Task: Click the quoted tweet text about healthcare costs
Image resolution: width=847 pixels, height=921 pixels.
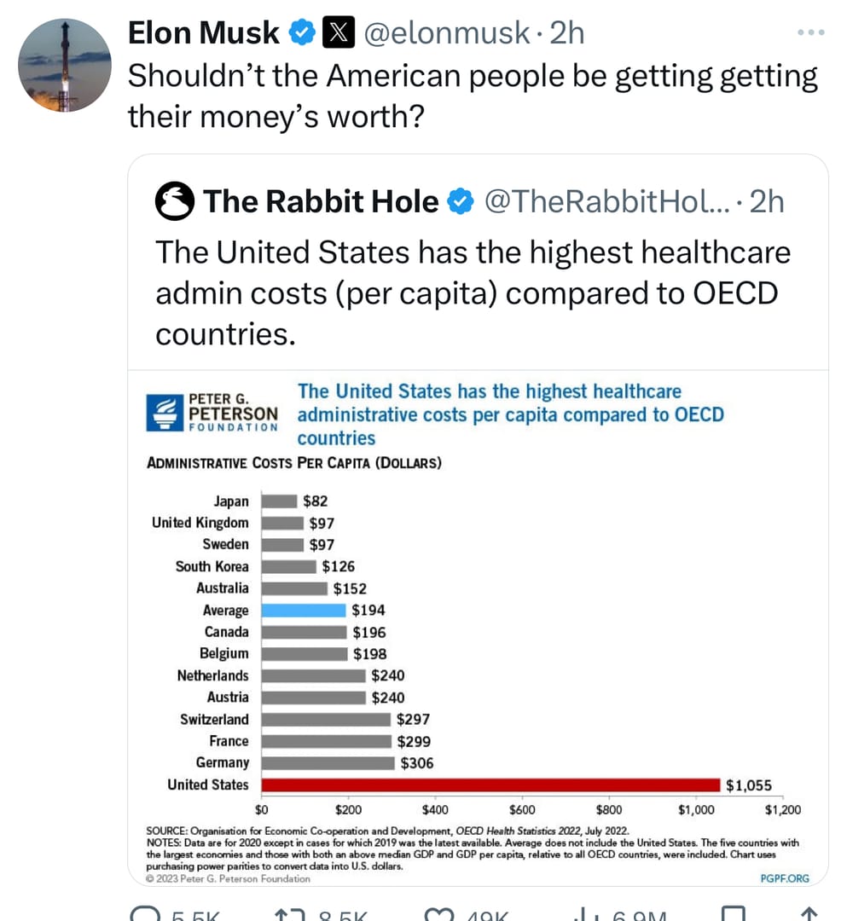Action: (x=473, y=293)
